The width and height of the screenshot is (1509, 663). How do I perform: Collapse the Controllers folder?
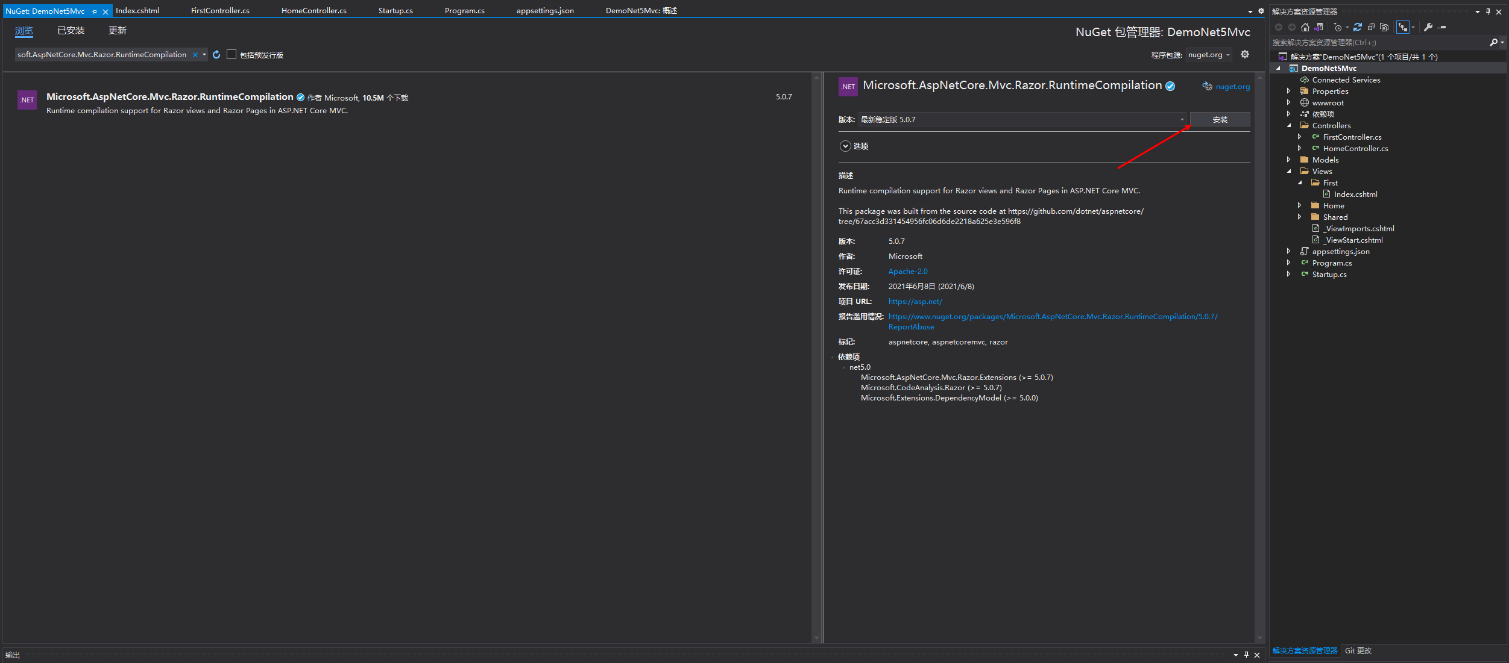coord(1290,125)
